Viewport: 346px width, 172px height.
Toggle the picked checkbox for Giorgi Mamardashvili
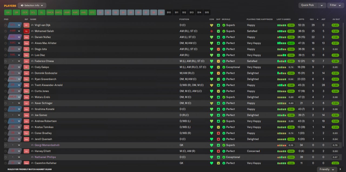pos(5,145)
